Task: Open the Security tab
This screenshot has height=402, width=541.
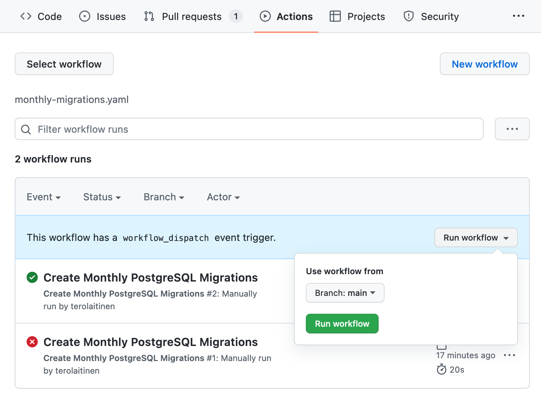Action: pos(431,16)
